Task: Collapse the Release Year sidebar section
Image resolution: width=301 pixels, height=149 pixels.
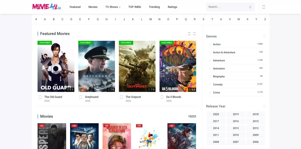Action: [264, 106]
